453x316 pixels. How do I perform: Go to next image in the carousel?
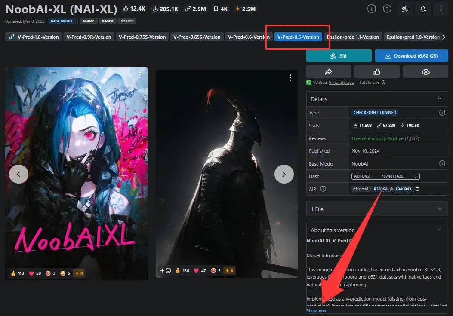tap(284, 174)
